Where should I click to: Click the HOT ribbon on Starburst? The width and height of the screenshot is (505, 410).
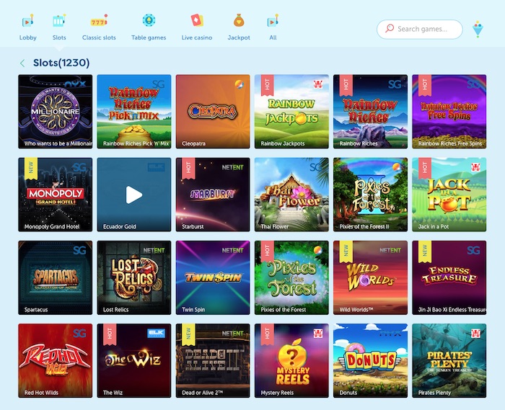tap(188, 168)
